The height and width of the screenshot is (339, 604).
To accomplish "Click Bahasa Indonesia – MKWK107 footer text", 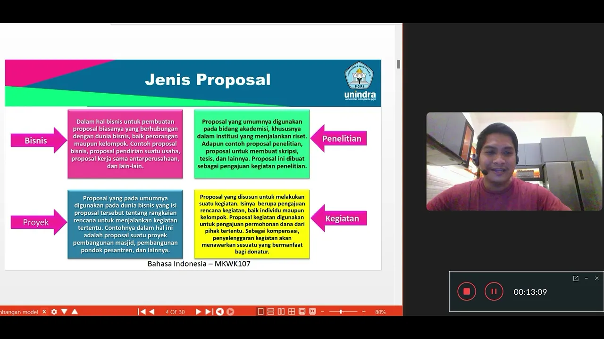I will point(199,264).
